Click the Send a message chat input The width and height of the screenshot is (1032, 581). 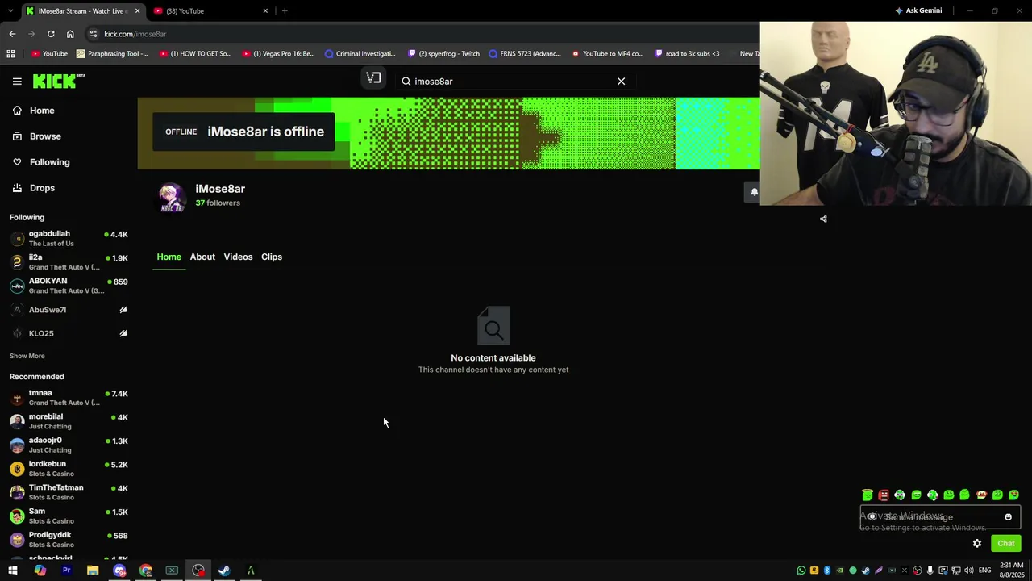(x=940, y=517)
